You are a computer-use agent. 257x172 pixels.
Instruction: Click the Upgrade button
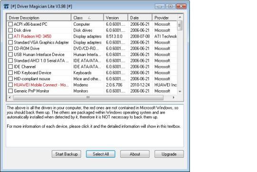pos(169,154)
